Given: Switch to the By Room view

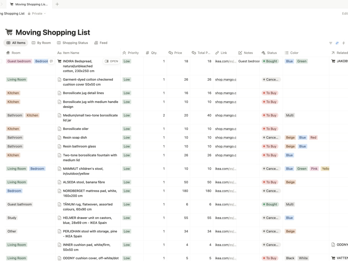Looking at the screenshot, I should (x=41, y=43).
